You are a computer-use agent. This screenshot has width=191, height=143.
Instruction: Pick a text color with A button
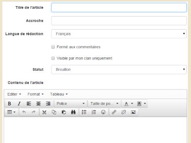point(126,104)
